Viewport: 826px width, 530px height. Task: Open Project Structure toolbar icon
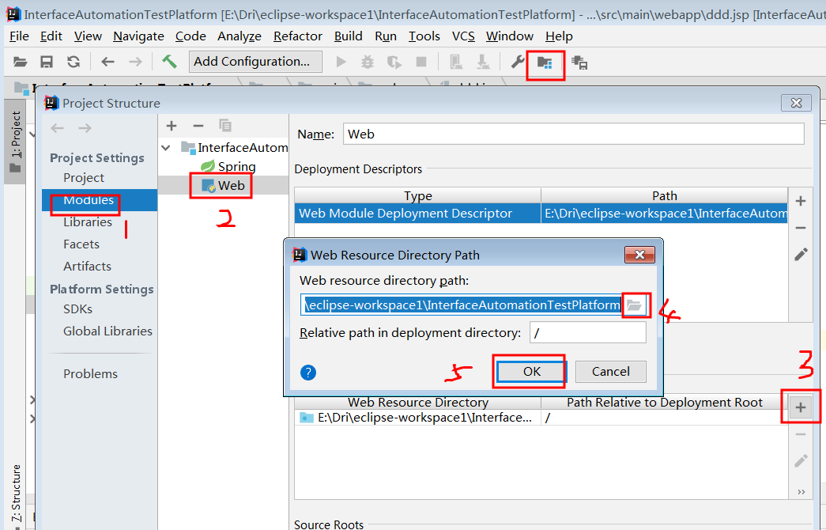tap(545, 62)
